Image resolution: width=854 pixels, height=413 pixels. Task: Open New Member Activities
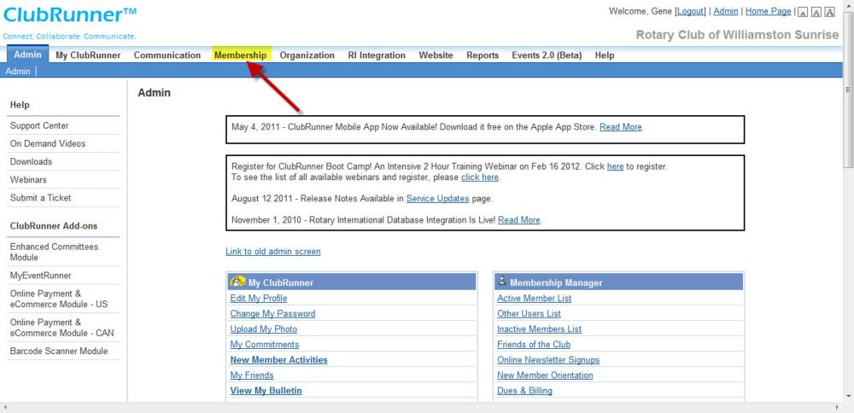(279, 360)
